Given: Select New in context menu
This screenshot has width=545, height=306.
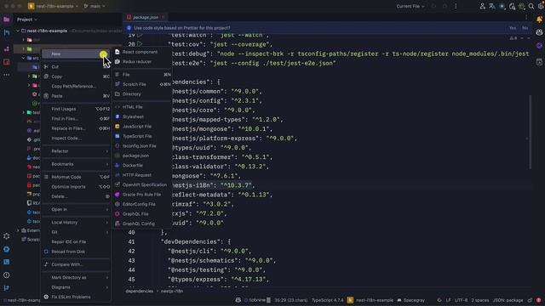Looking at the screenshot, I should point(76,54).
